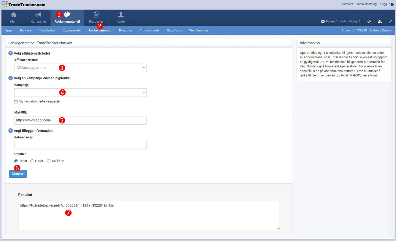This screenshot has height=241, width=396.
Task: Switch to the Tekstlenker tab
Action: coord(47,31)
